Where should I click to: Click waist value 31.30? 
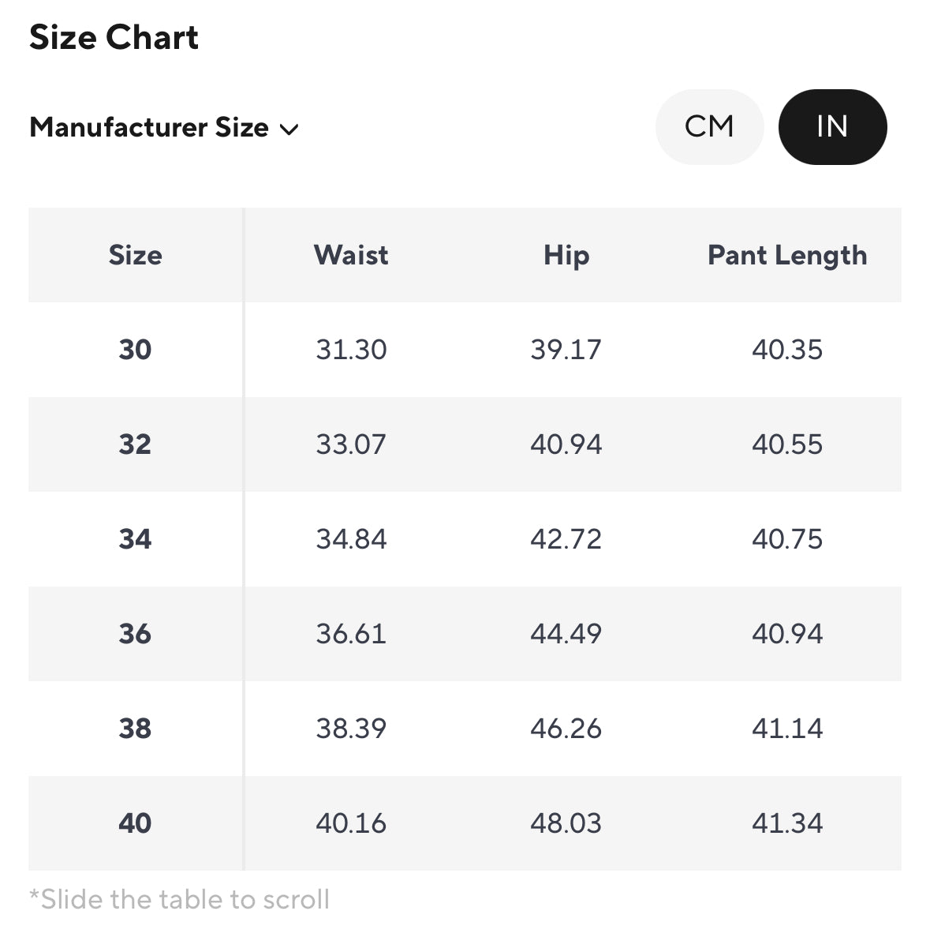(351, 350)
